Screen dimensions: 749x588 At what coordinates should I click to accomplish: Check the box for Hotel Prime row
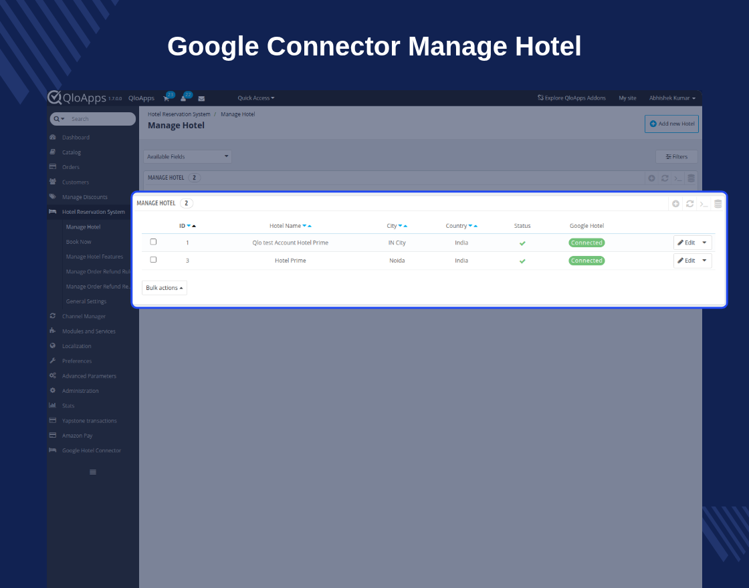(153, 260)
